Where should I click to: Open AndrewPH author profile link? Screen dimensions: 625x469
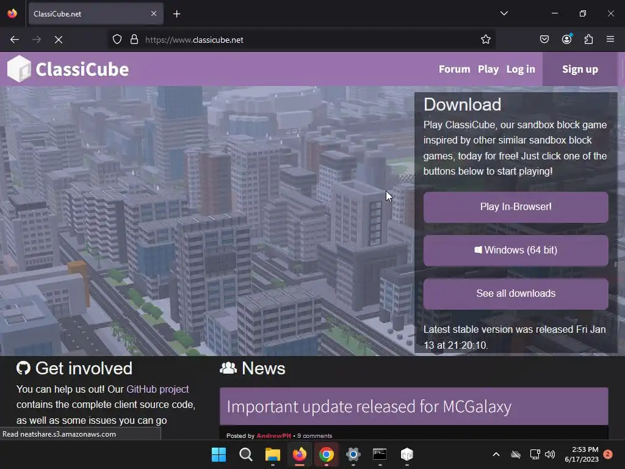click(x=273, y=435)
